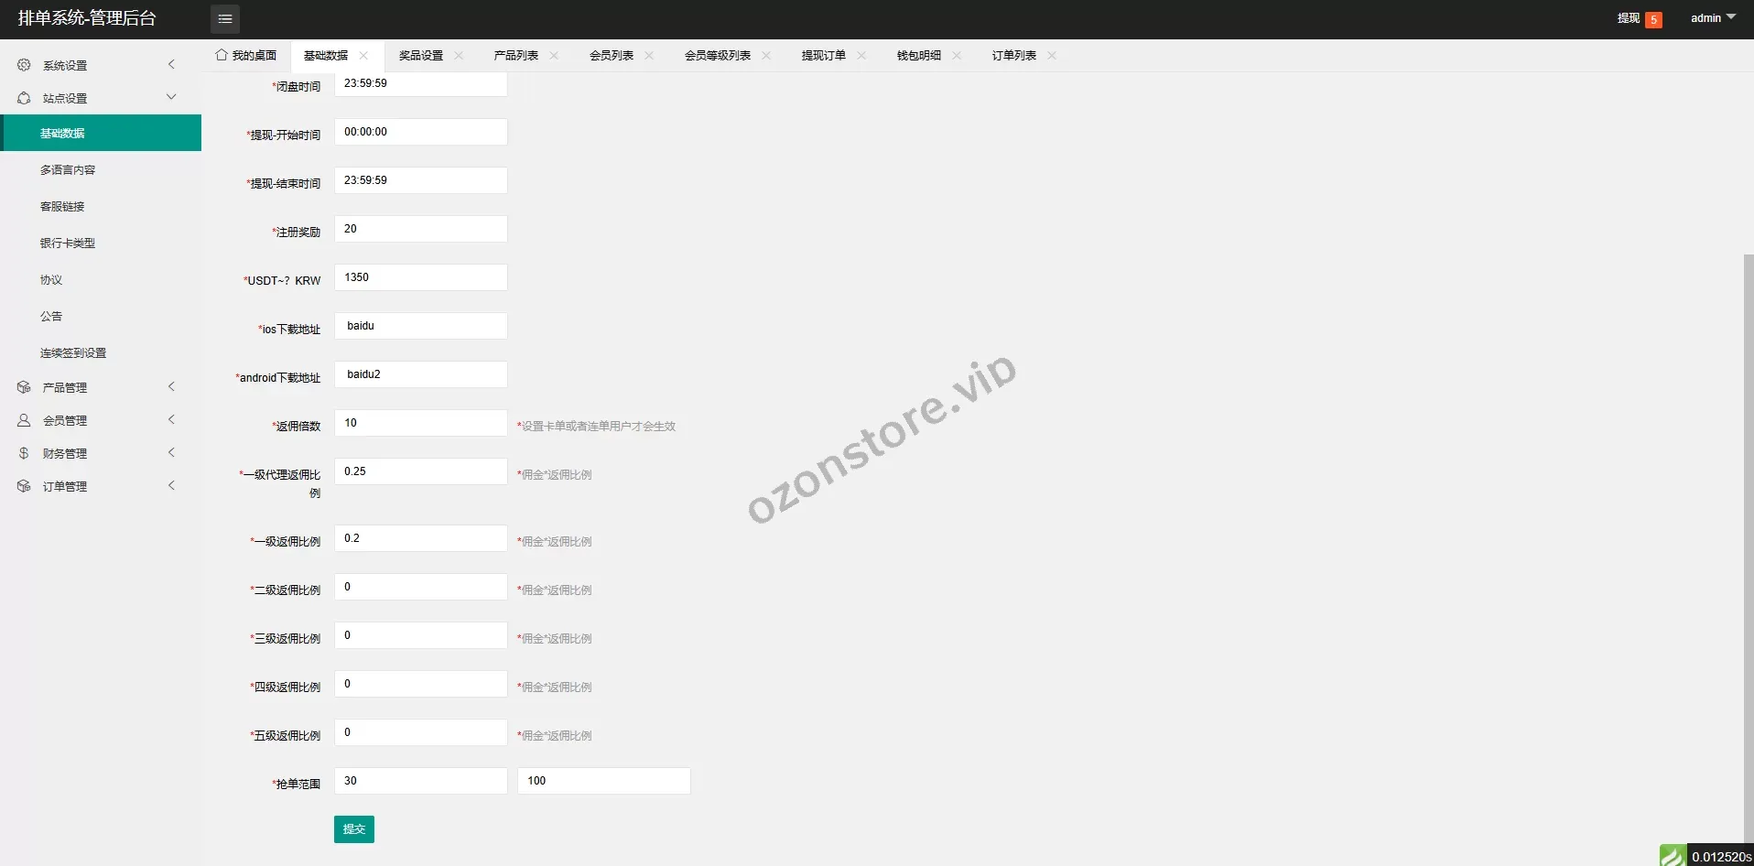Click the 订单管理 box icon

(x=24, y=486)
